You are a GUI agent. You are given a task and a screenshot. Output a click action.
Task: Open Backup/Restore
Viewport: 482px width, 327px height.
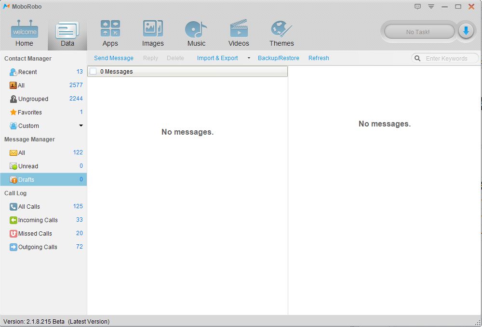click(279, 58)
